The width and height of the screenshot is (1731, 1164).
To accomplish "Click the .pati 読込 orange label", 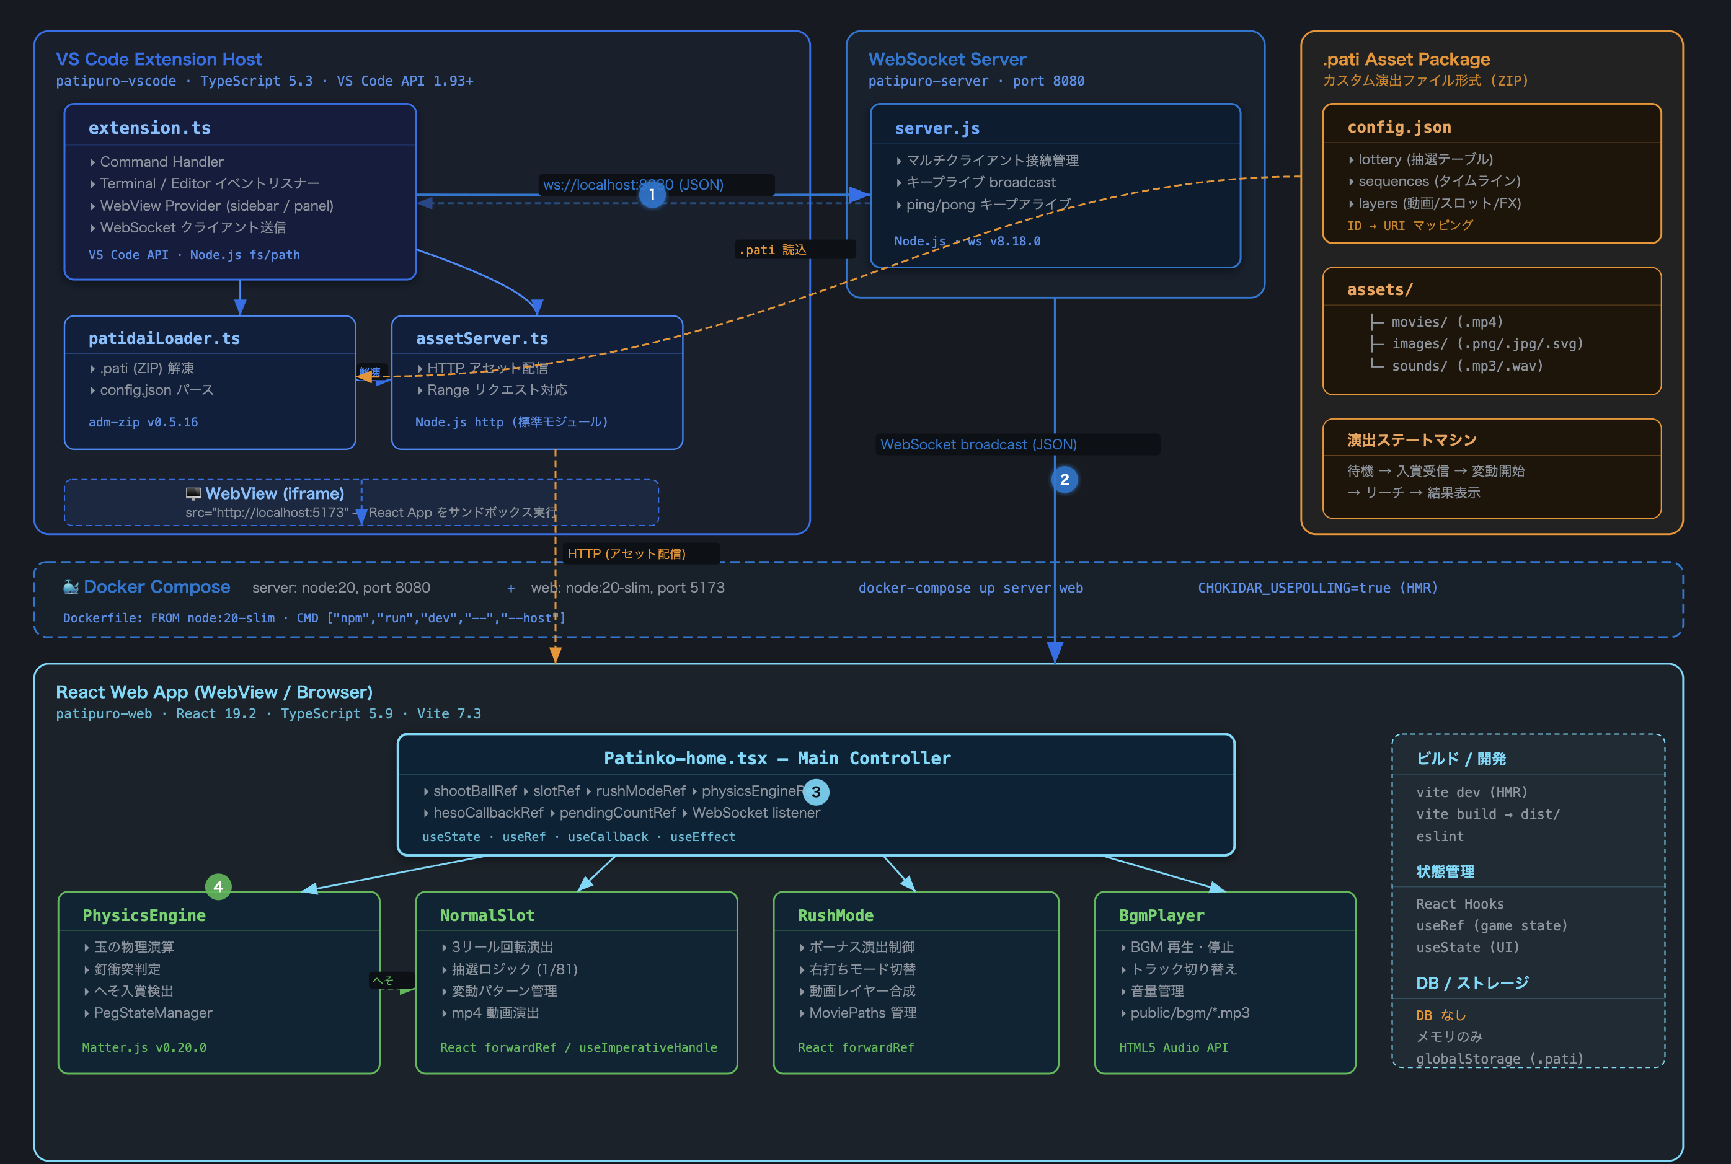I will [x=773, y=250].
